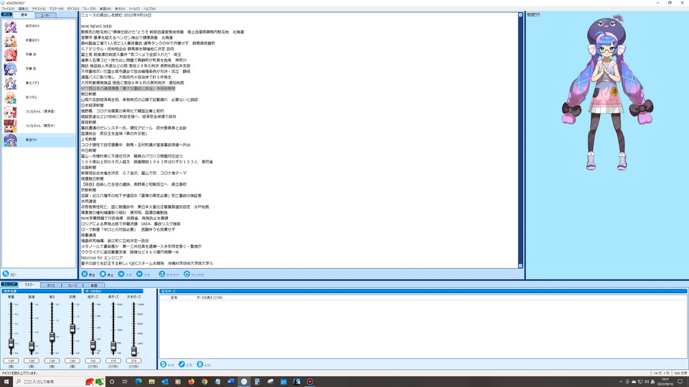
Task: Open Google Chrome from the taskbar
Action: pyautogui.click(x=205, y=382)
